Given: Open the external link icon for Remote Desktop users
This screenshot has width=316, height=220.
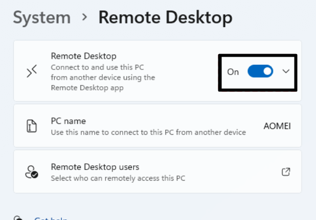Looking at the screenshot, I should 286,172.
